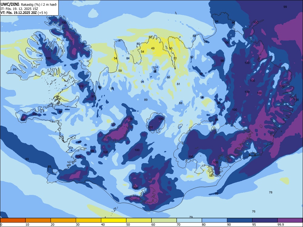
Task: Select the pale green 60–70 legend swatch
Action: 164,220
